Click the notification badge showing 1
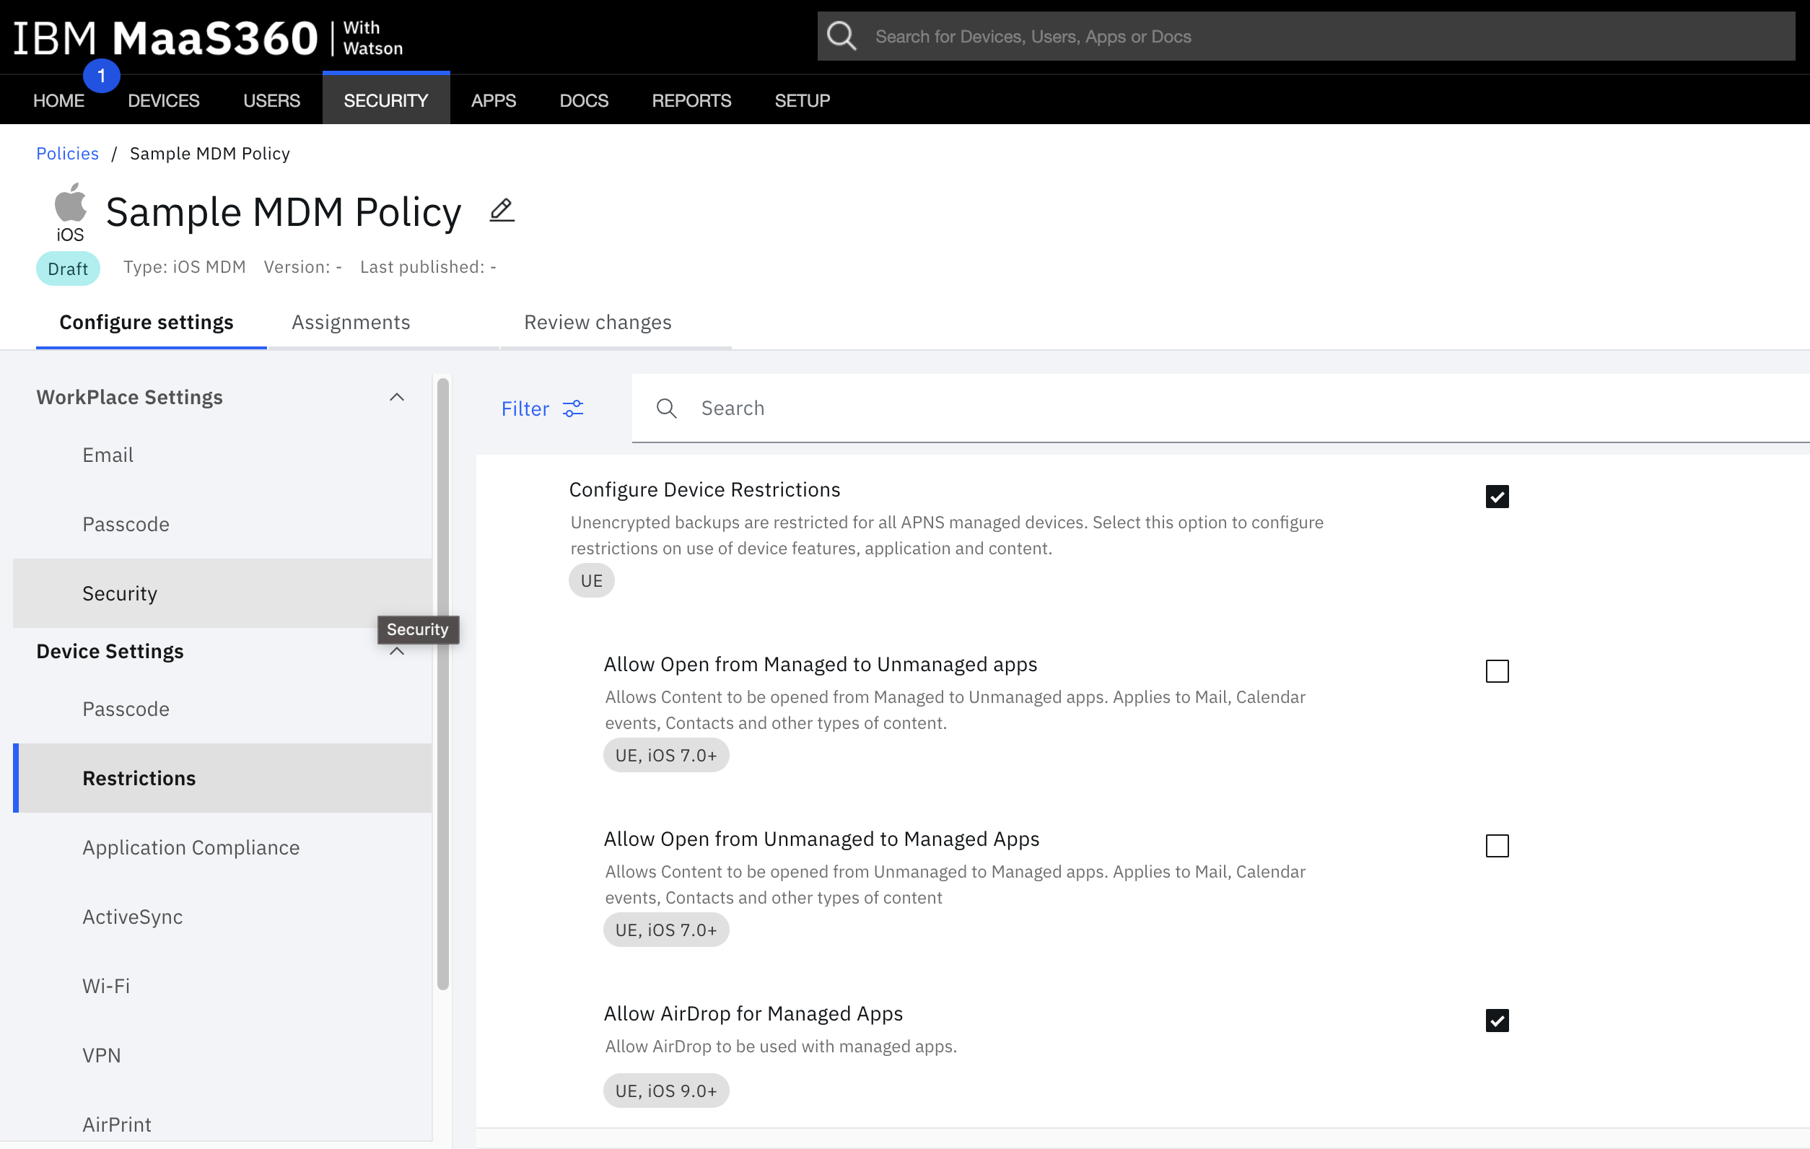The height and width of the screenshot is (1149, 1810). [x=101, y=75]
